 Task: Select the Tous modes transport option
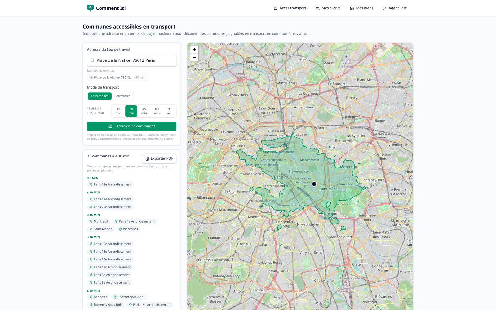point(100,96)
